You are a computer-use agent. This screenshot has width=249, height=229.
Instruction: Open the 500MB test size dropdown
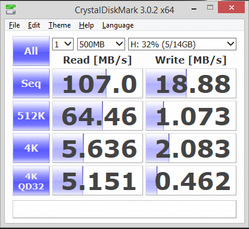[x=101, y=44]
